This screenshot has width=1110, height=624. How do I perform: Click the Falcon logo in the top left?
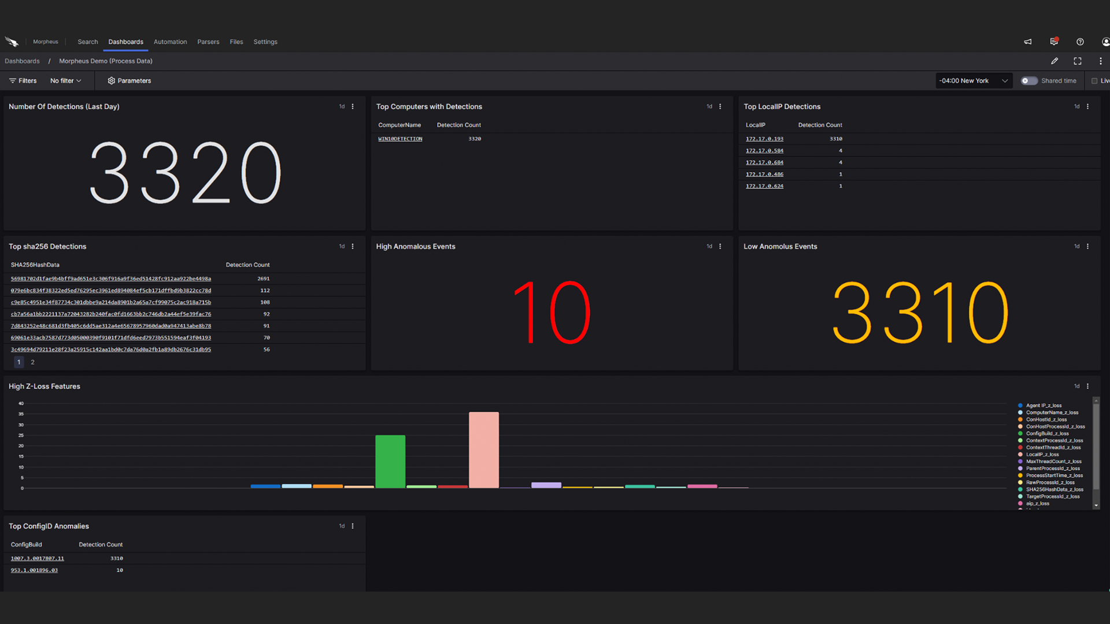12,42
